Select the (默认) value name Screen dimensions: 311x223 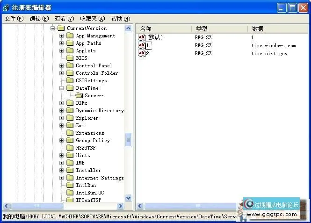[x=155, y=37]
